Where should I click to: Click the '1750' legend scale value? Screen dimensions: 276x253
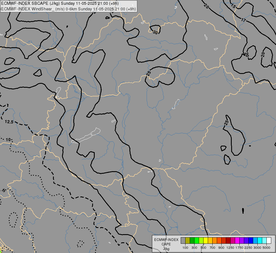pyautogui.click(x=239, y=248)
